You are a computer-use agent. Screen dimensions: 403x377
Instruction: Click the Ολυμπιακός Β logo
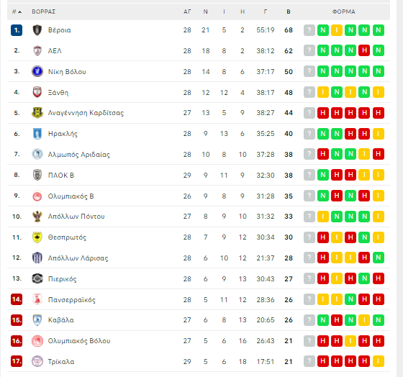pyautogui.click(x=37, y=196)
